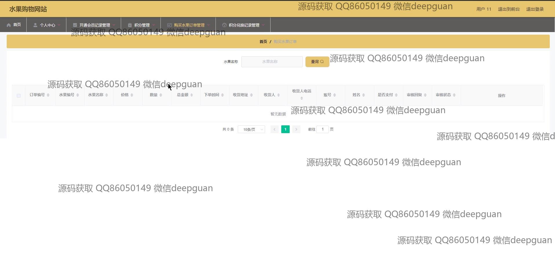This screenshot has width=555, height=268.
Task: Click the home icon in navigation bar
Action: click(9, 25)
